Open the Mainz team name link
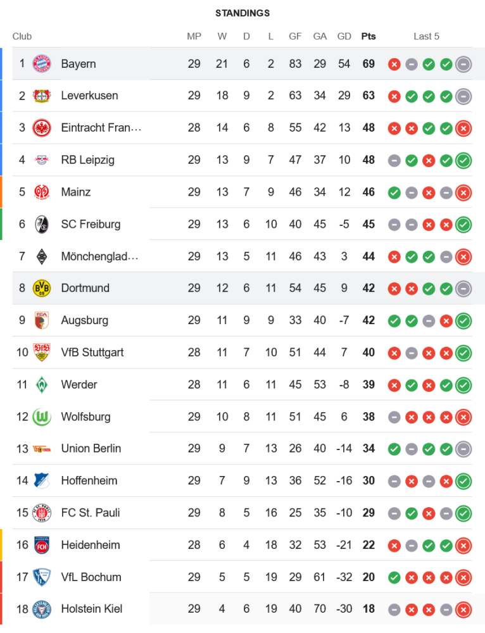Image resolution: width=485 pixels, height=633 pixels. tap(76, 192)
